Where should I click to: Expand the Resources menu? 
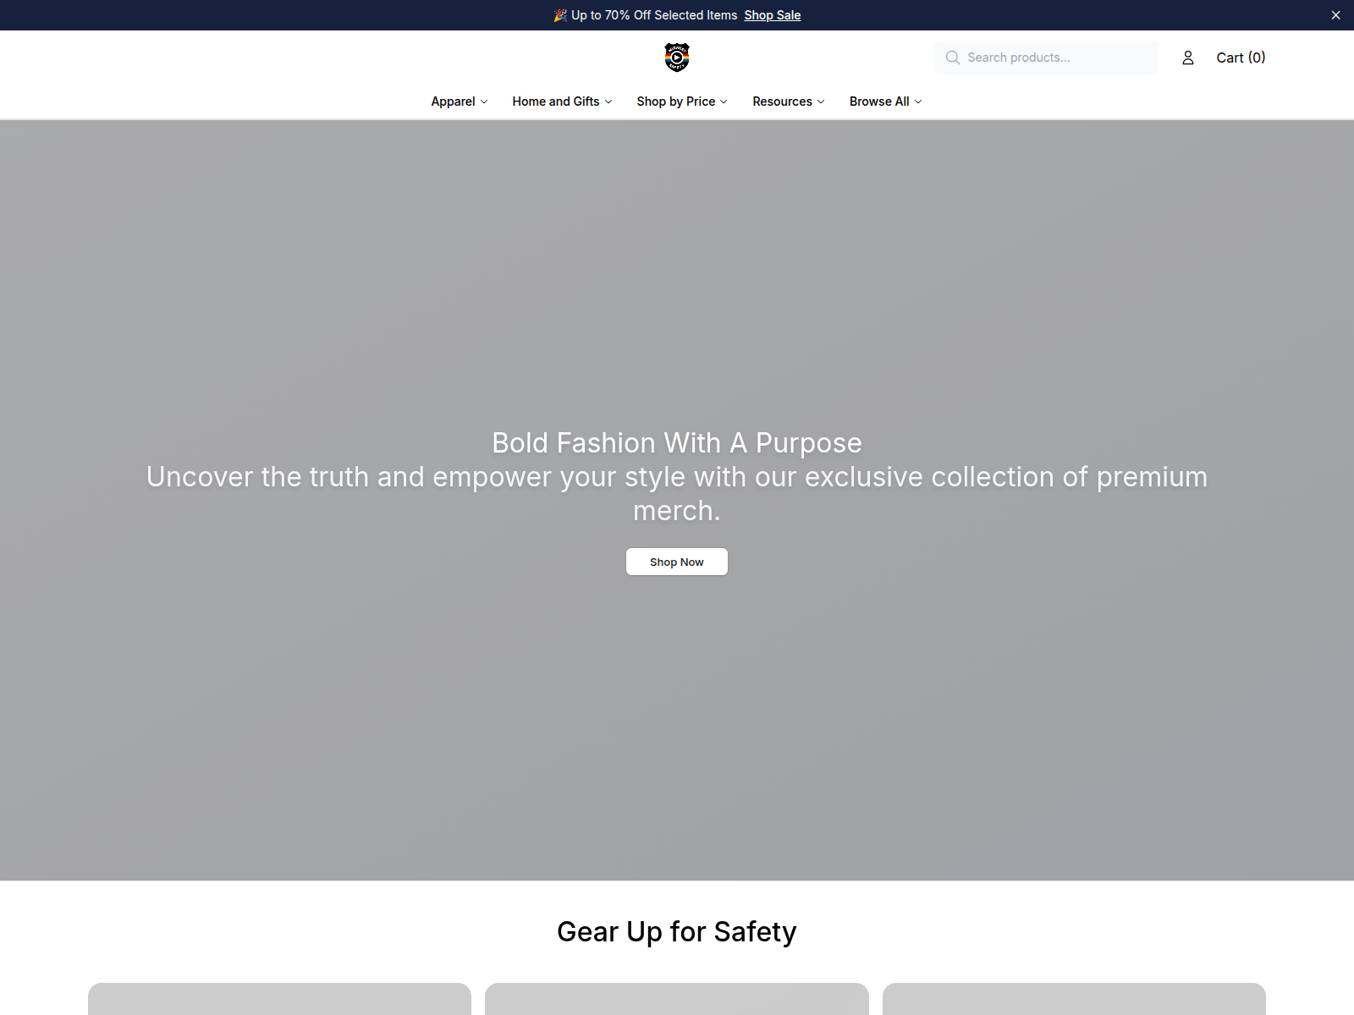pyautogui.click(x=789, y=101)
